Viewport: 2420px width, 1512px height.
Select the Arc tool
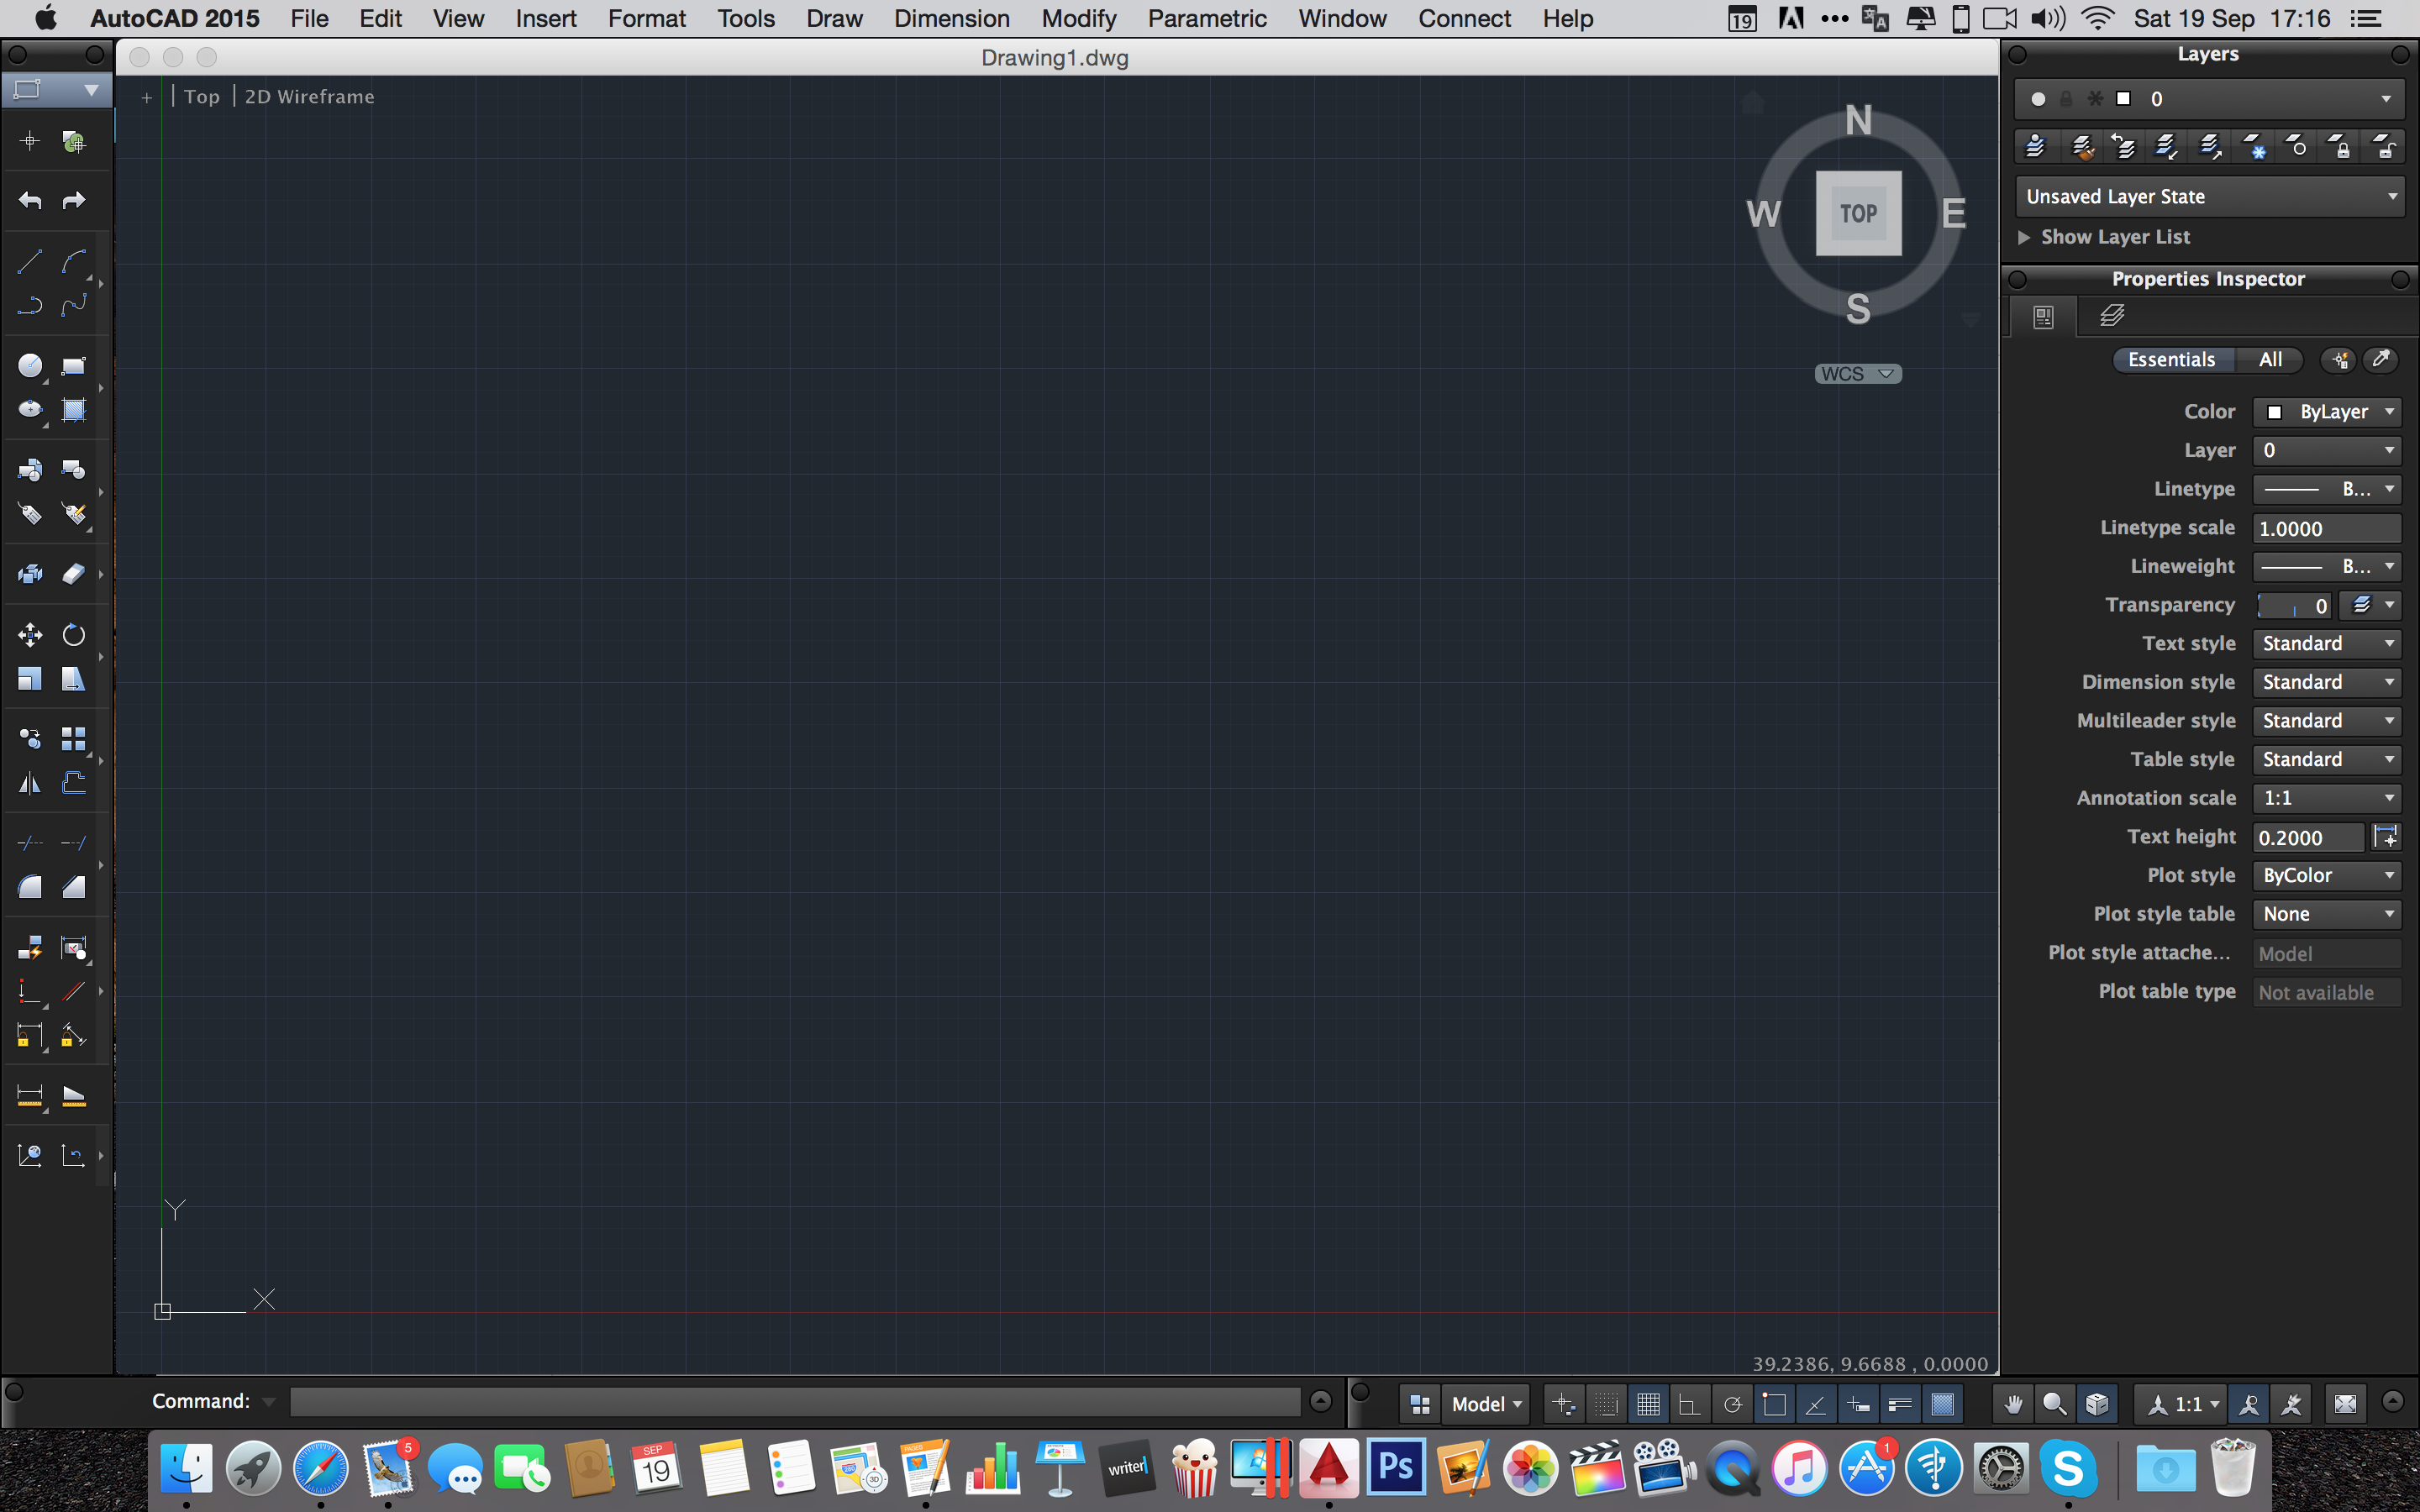[74, 263]
